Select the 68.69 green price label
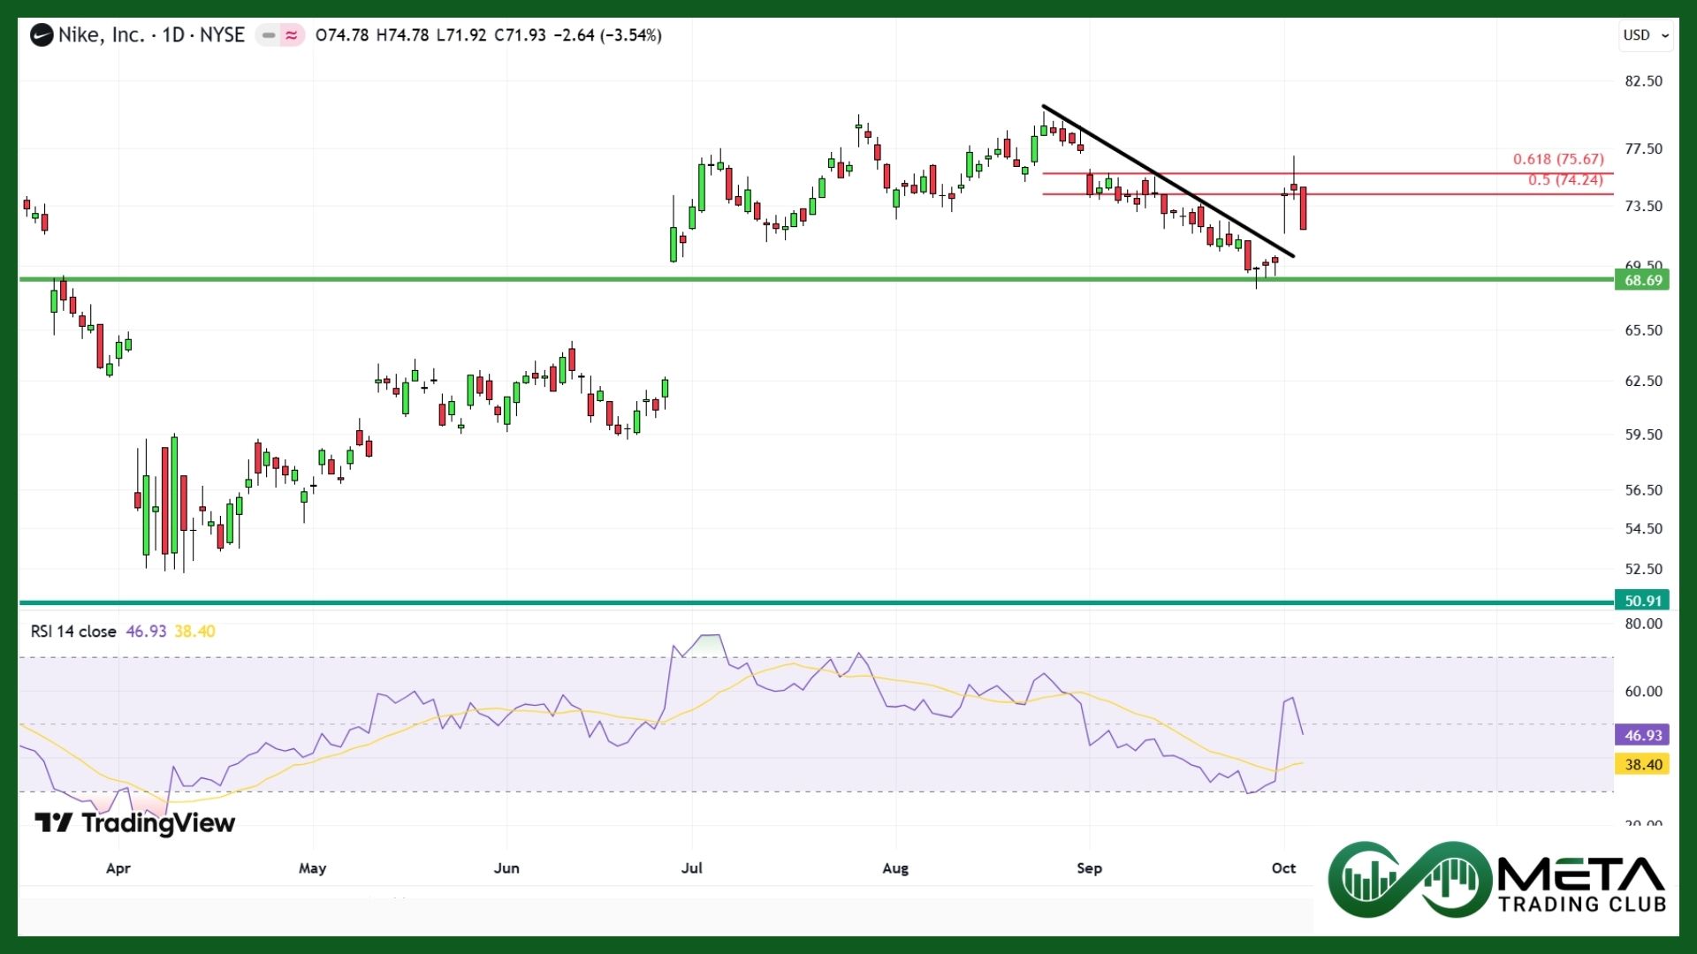 [1642, 280]
